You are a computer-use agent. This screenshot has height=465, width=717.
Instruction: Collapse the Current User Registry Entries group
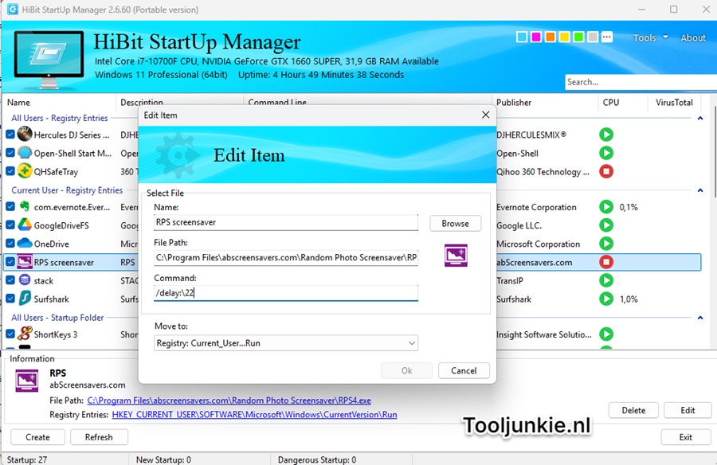(700, 190)
